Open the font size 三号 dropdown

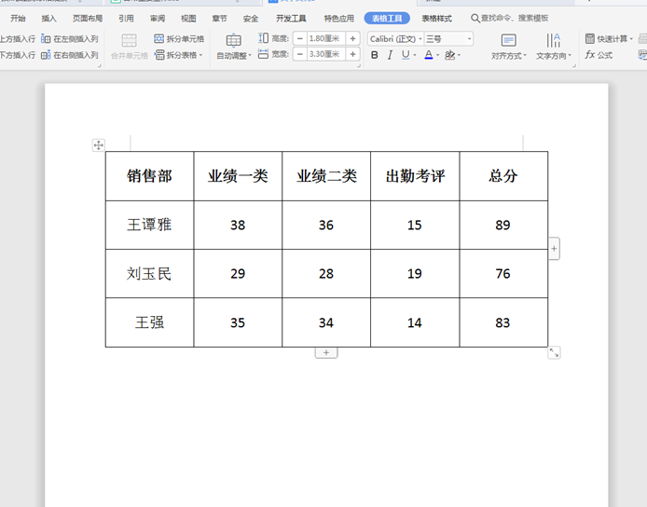[469, 39]
